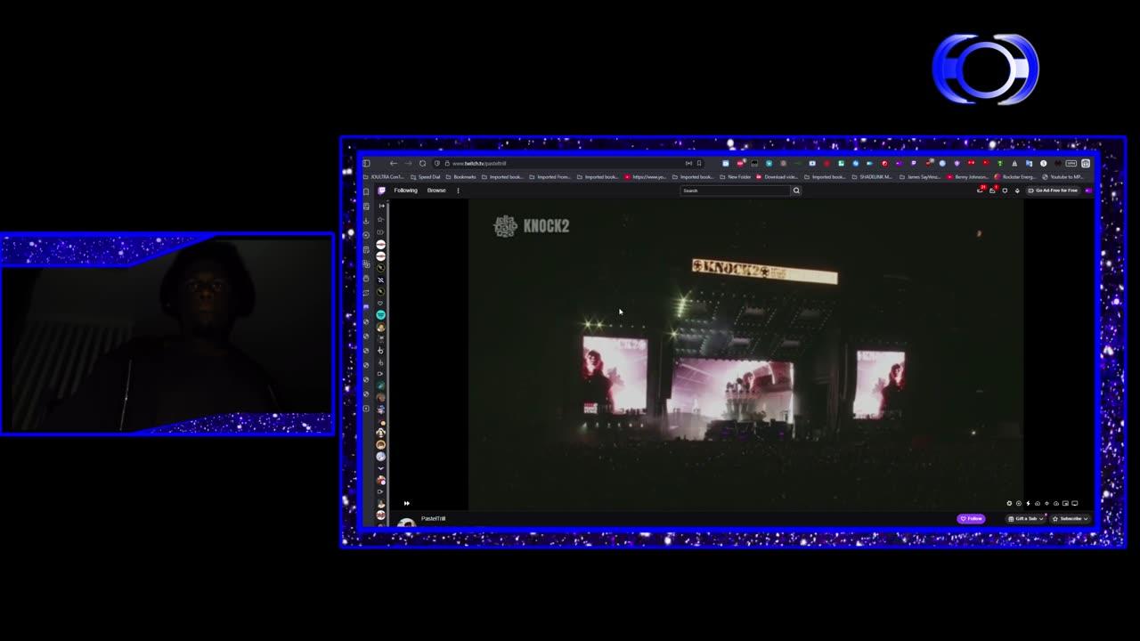Open the Browse tab on Twitch
Image resolution: width=1140 pixels, height=641 pixels.
[436, 191]
